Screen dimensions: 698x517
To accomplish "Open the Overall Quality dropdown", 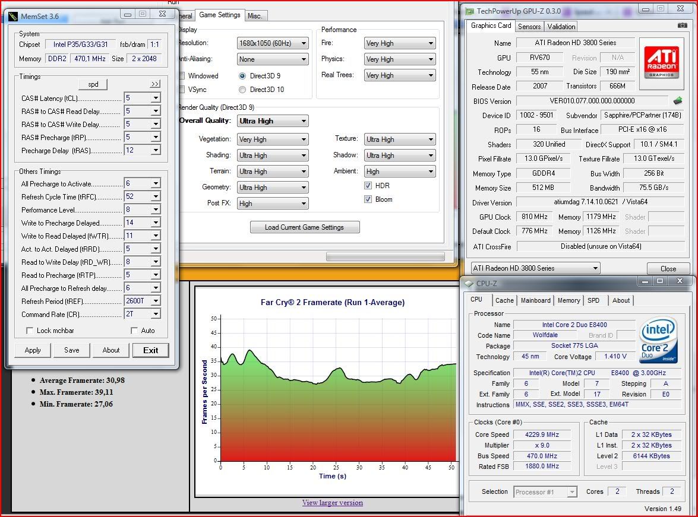I will tap(273, 121).
